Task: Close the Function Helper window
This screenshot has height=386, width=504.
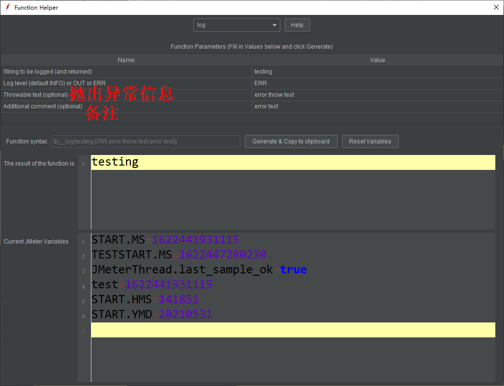Action: pyautogui.click(x=496, y=7)
